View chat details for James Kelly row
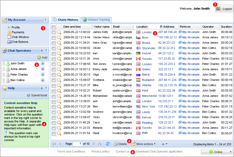Screen dimensions: 234x157 point(59,32)
